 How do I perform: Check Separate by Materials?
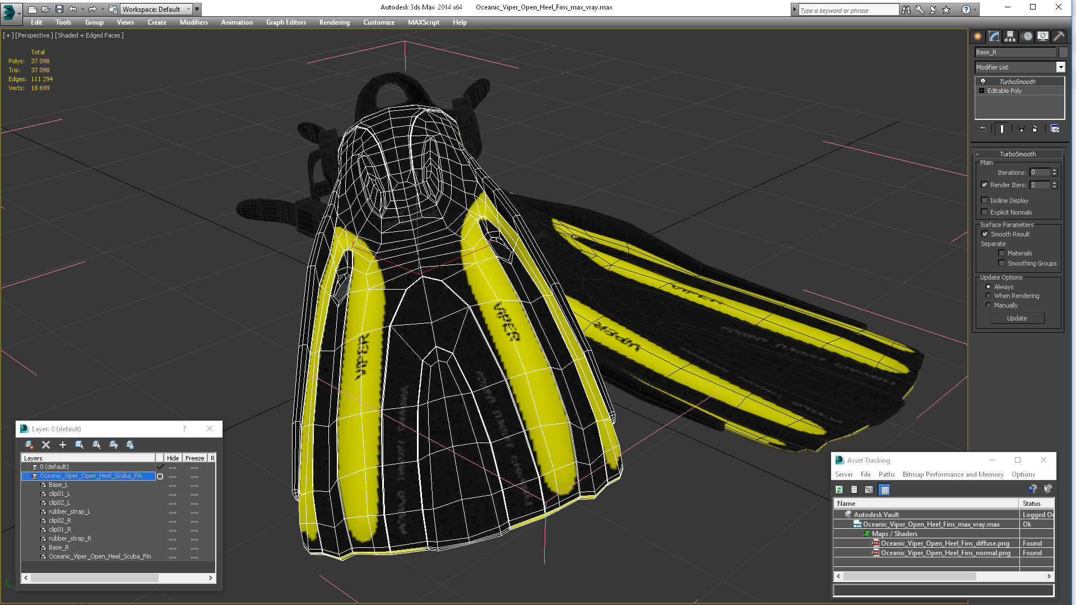1002,253
